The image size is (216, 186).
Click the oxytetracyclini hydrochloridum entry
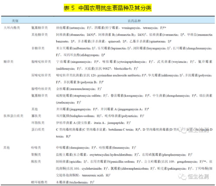97,155
